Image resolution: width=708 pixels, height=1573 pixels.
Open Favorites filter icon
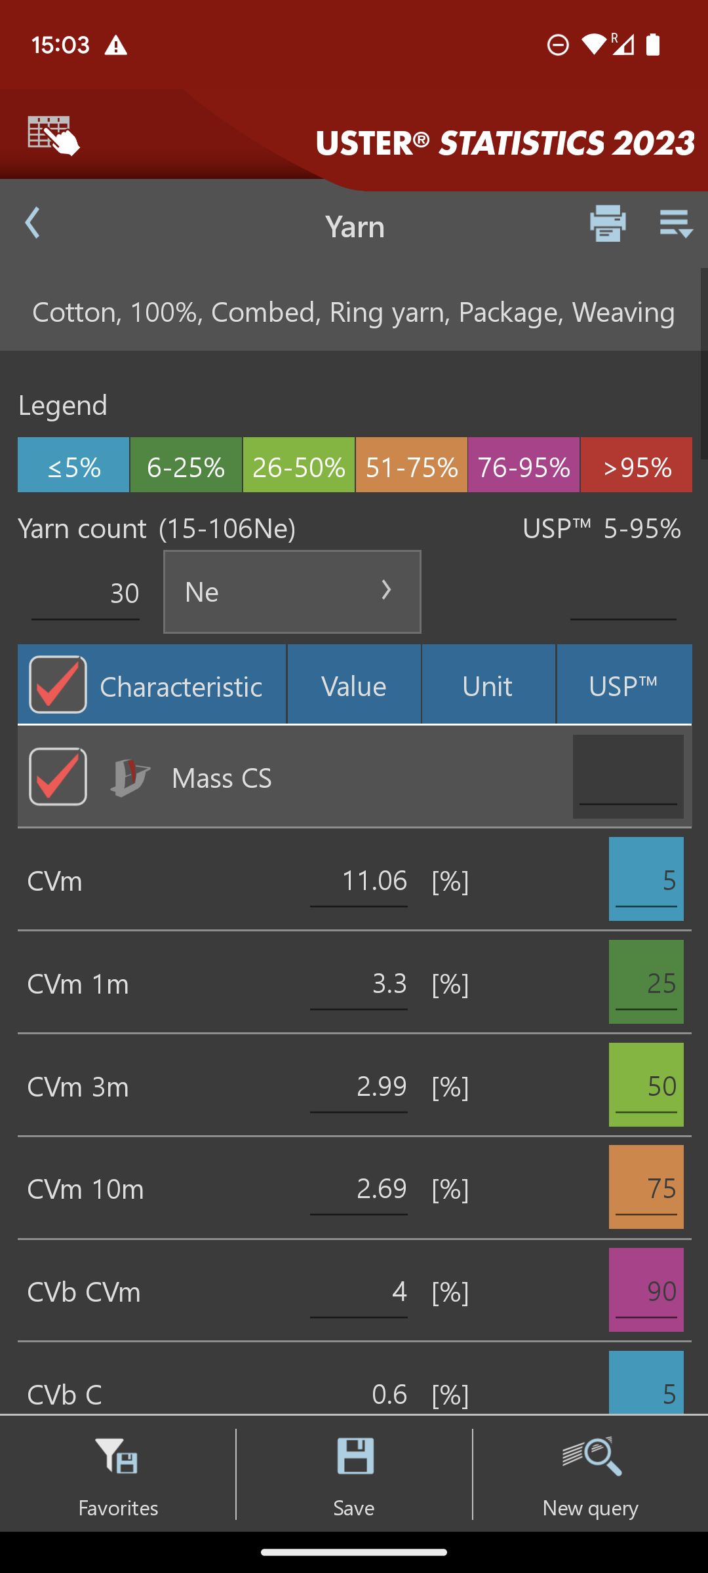(x=117, y=1456)
